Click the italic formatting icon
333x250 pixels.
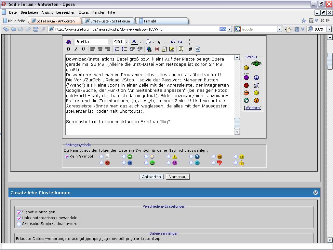click(76, 49)
